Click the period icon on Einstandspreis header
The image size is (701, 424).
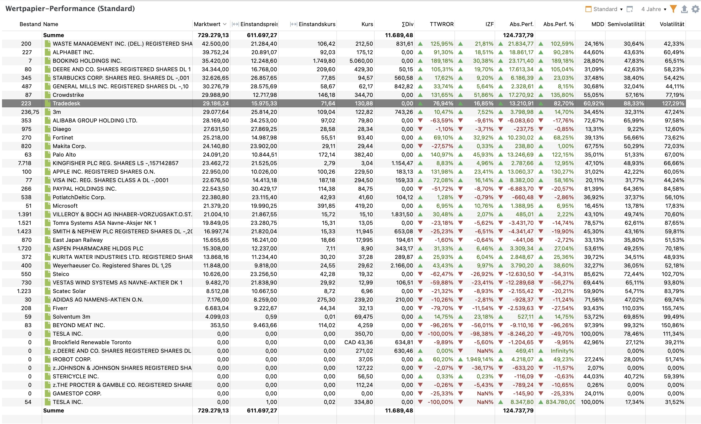pyautogui.click(x=235, y=24)
